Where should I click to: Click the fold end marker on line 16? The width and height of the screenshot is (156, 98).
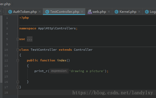coord(18,82)
